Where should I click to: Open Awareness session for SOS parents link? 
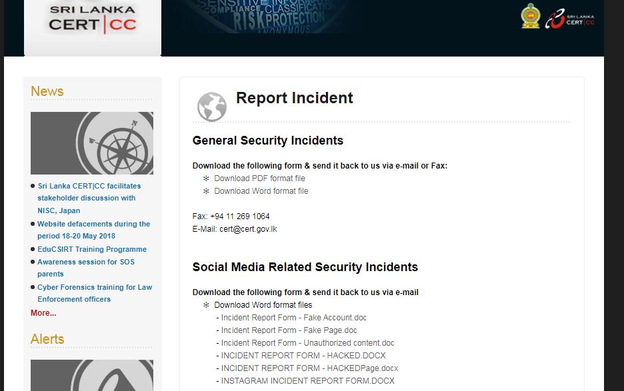pos(86,268)
